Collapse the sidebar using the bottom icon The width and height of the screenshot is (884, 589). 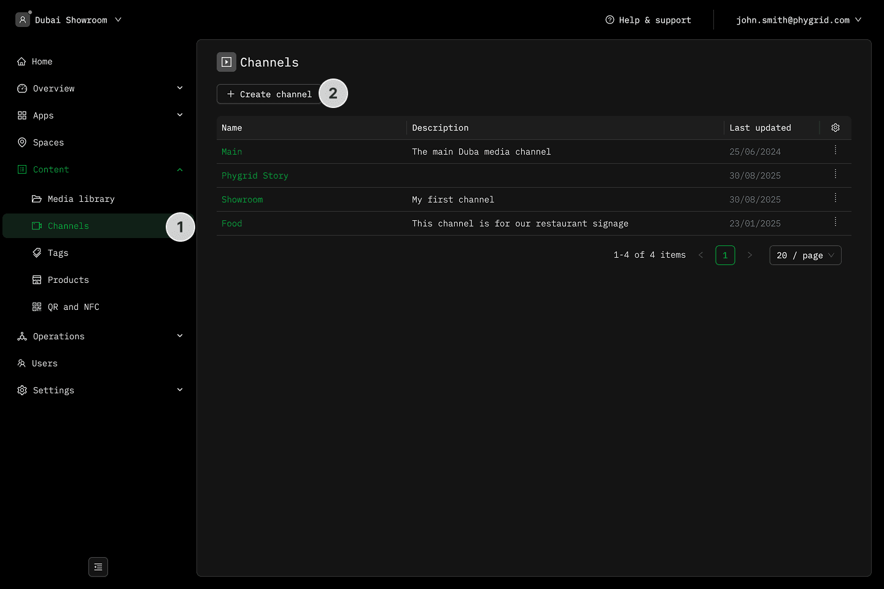pyautogui.click(x=98, y=567)
